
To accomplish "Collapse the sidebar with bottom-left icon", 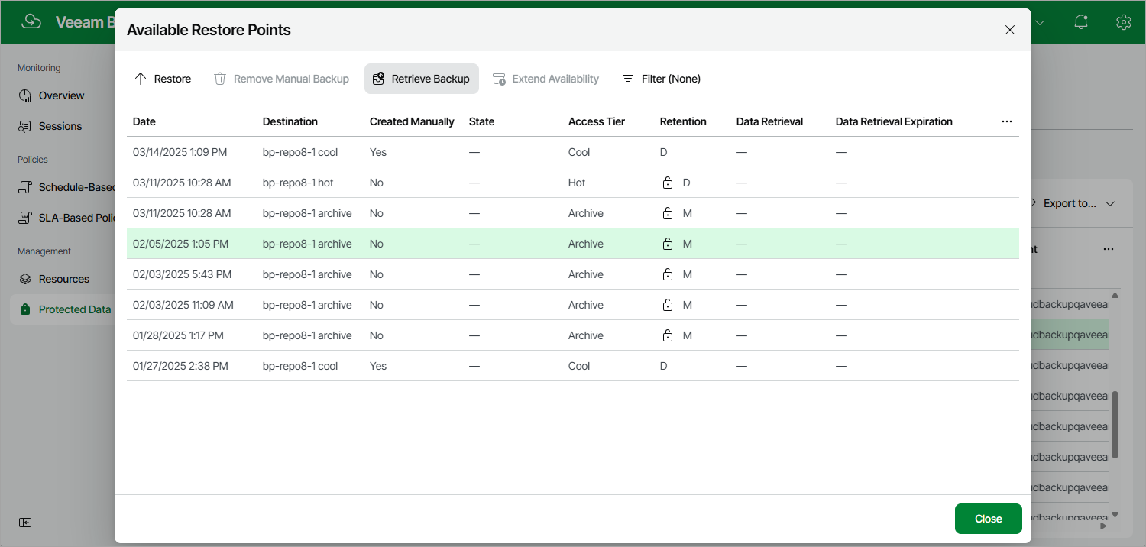I will [x=25, y=523].
